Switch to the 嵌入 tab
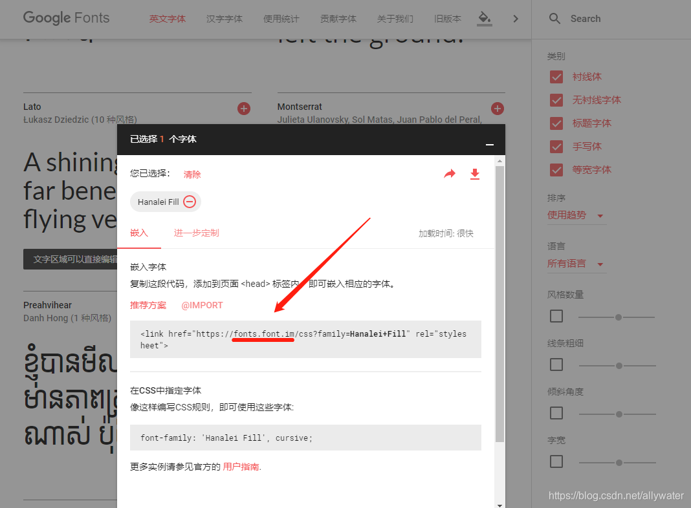Image resolution: width=691 pixels, height=508 pixels. pos(139,233)
